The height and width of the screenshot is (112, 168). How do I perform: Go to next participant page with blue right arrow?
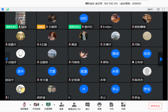coord(161,59)
